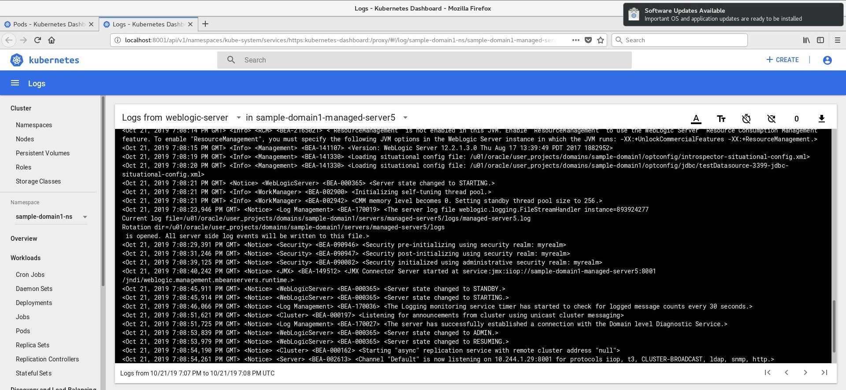This screenshot has width=846, height=390.
Task: Focus the Kubernetes dashboard search field
Action: pyautogui.click(x=424, y=60)
